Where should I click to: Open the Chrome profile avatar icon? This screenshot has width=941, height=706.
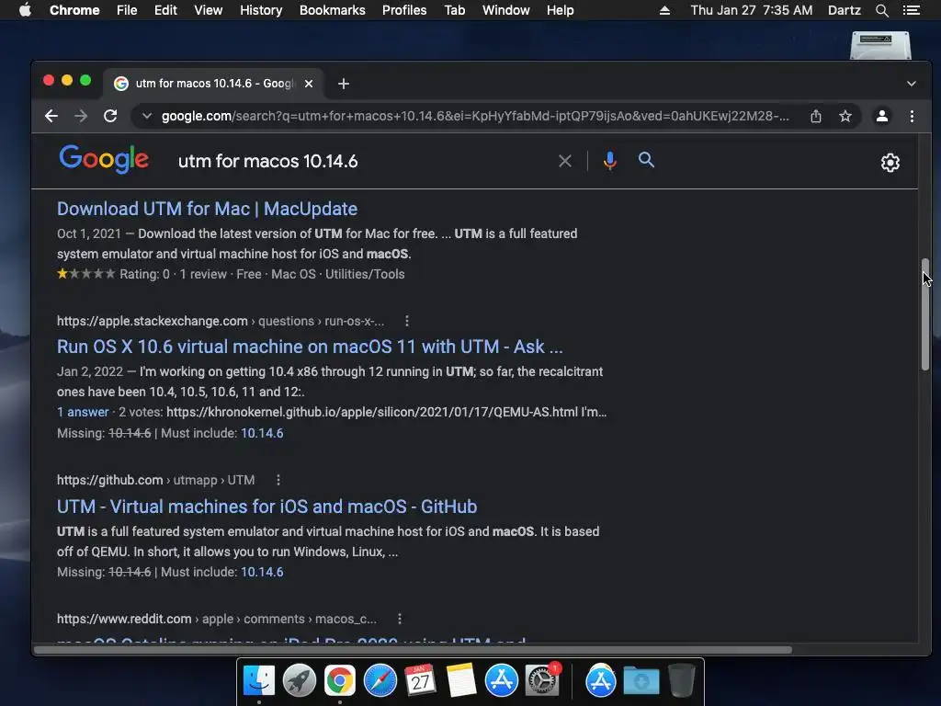[x=881, y=116]
